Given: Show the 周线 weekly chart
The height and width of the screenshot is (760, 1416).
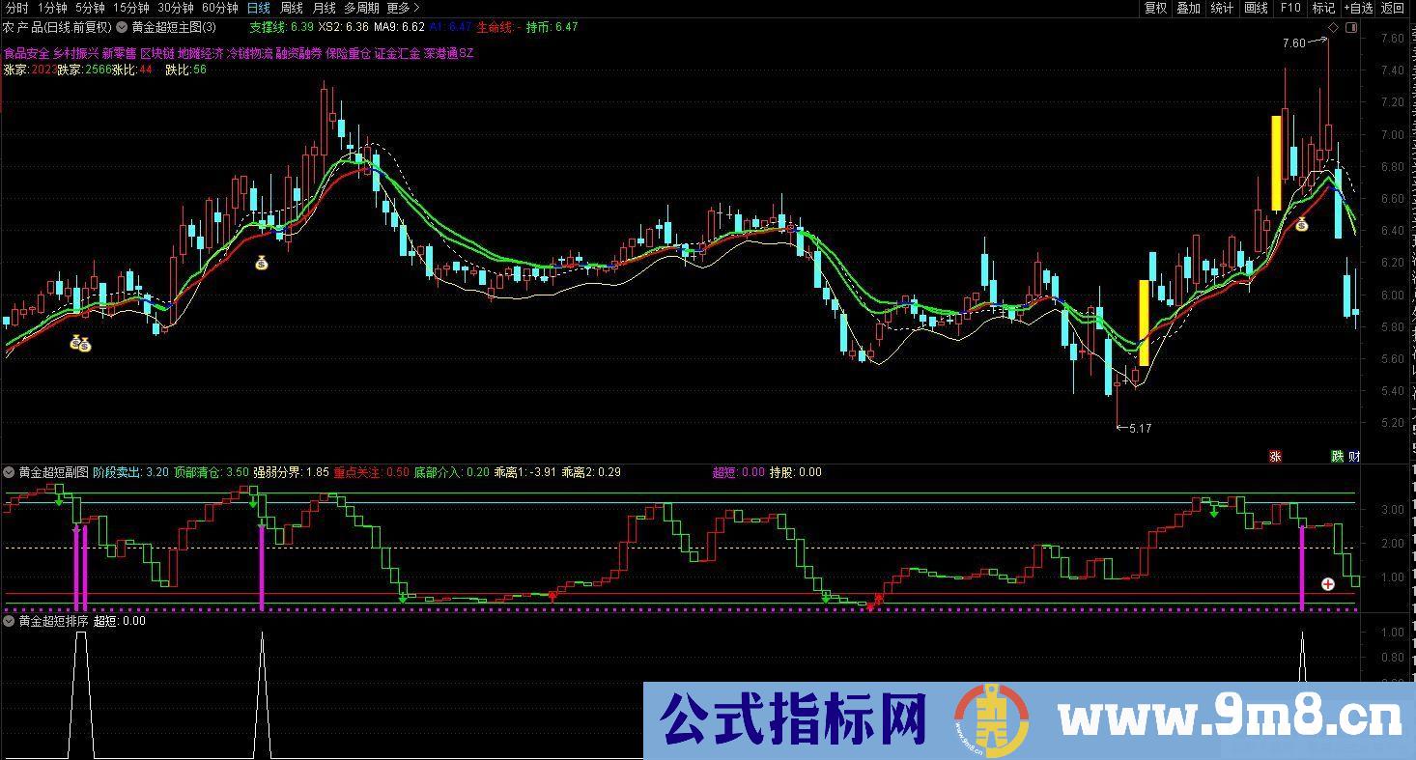Looking at the screenshot, I should tap(292, 8).
